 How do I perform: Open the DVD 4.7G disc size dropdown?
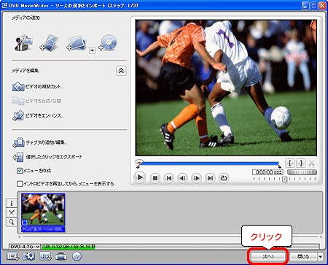click(24, 247)
